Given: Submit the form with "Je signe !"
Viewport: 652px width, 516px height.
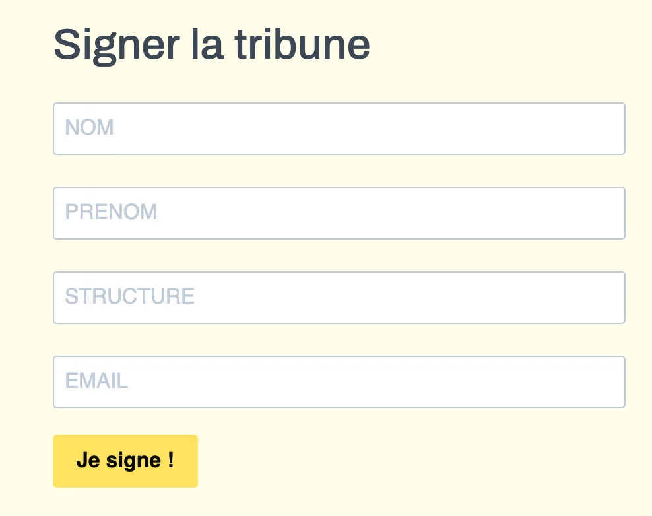Looking at the screenshot, I should (x=125, y=461).
